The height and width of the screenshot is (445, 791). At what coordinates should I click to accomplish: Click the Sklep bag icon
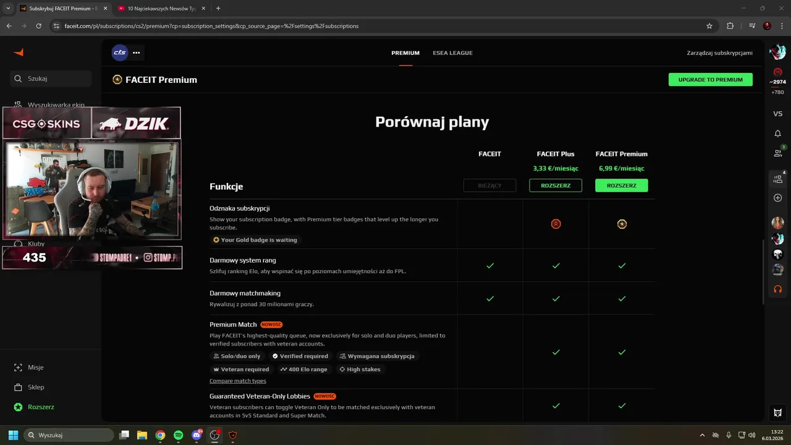coord(18,387)
